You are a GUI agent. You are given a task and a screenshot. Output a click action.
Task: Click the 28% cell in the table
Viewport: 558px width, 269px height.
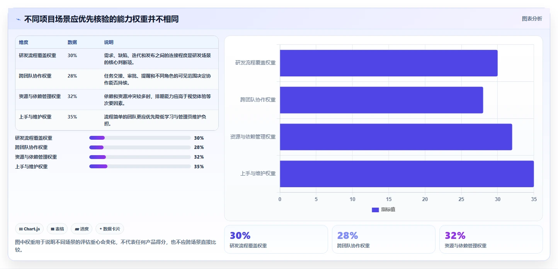[72, 76]
